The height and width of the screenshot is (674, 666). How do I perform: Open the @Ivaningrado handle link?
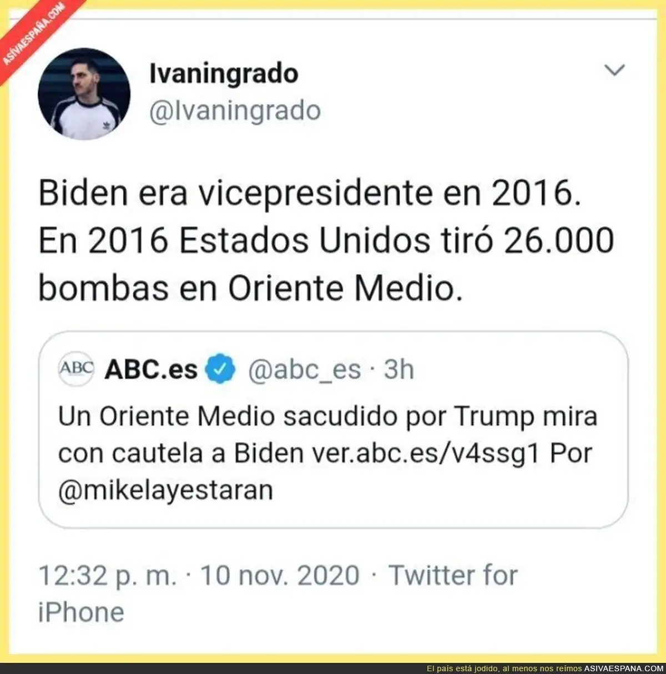point(235,110)
